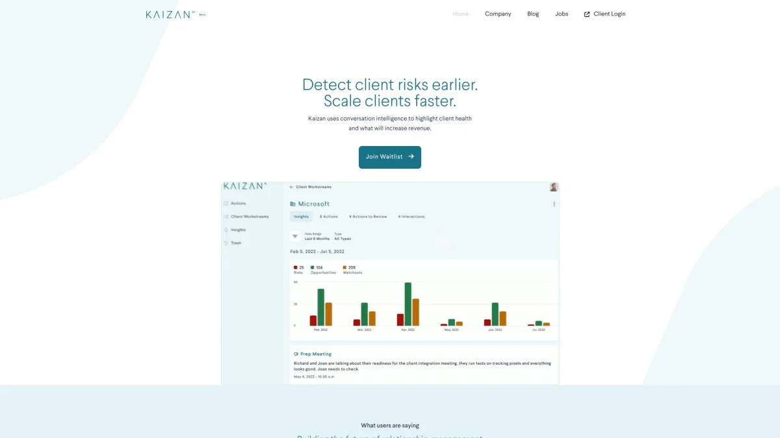Image resolution: width=780 pixels, height=438 pixels.
Task: Click the external link icon beside Client Login
Action: (587, 14)
